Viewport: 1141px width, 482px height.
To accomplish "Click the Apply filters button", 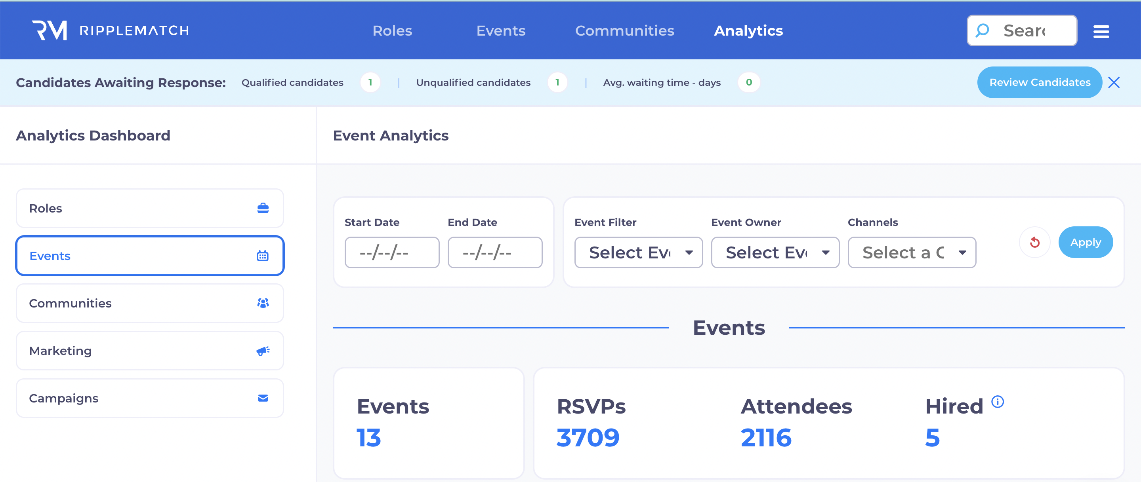I will point(1085,242).
